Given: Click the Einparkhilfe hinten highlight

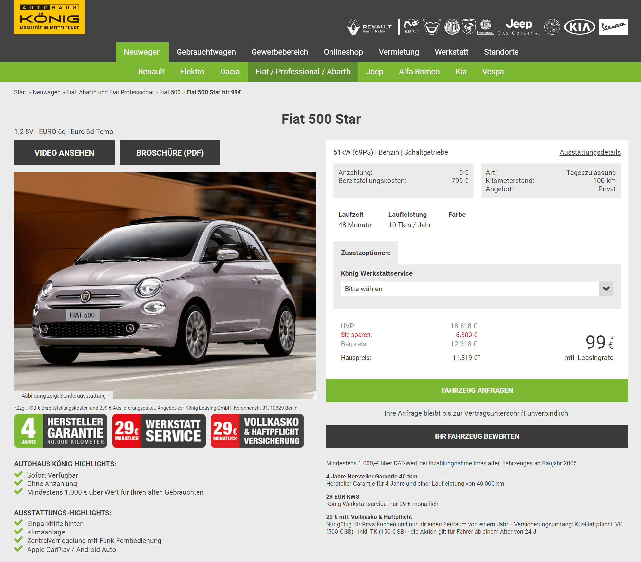Looking at the screenshot, I should [55, 524].
